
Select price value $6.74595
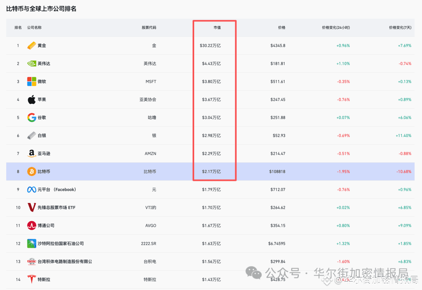pos(277,244)
